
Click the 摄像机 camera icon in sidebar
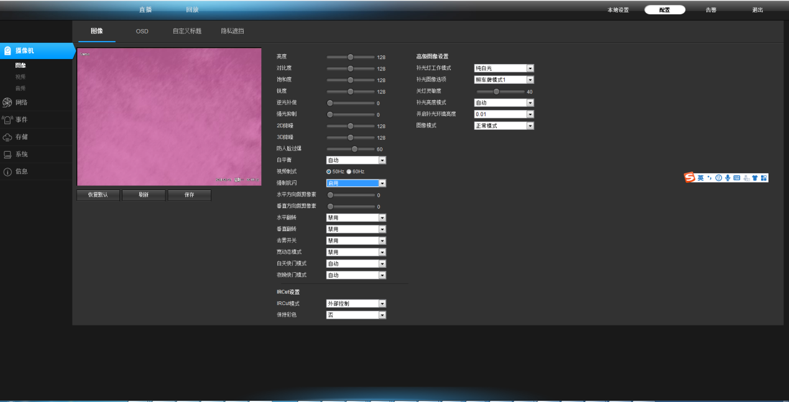point(7,51)
